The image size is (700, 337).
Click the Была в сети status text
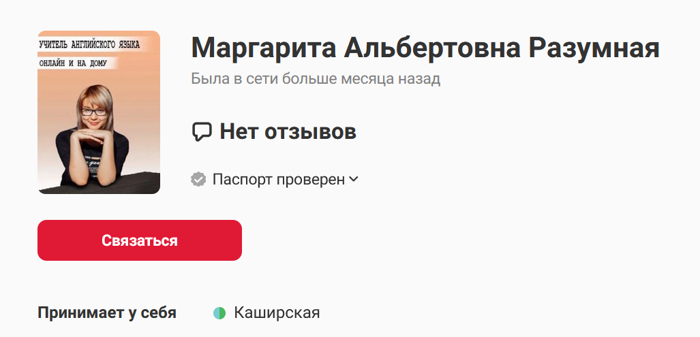(316, 79)
